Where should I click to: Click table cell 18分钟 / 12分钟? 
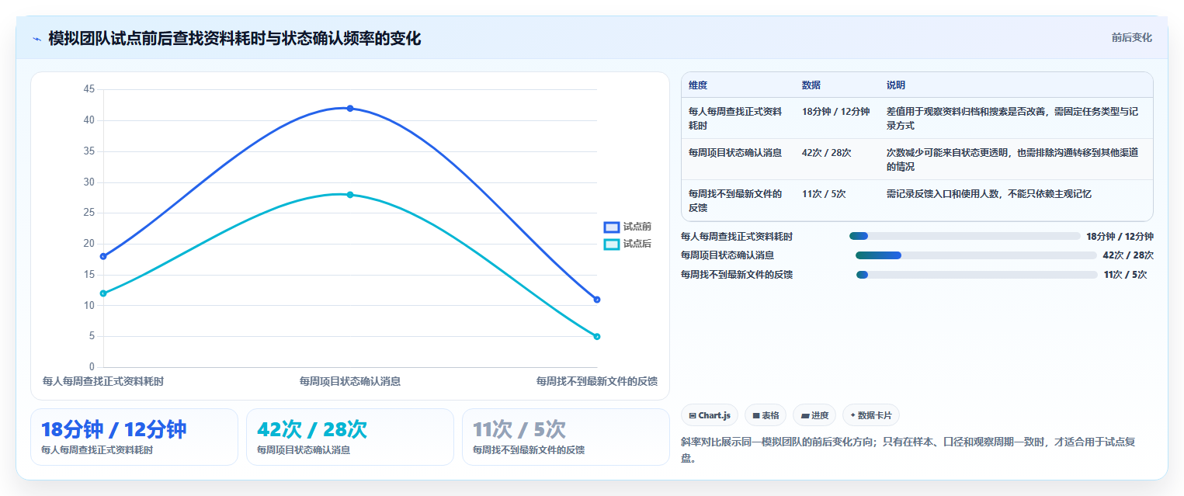point(835,112)
